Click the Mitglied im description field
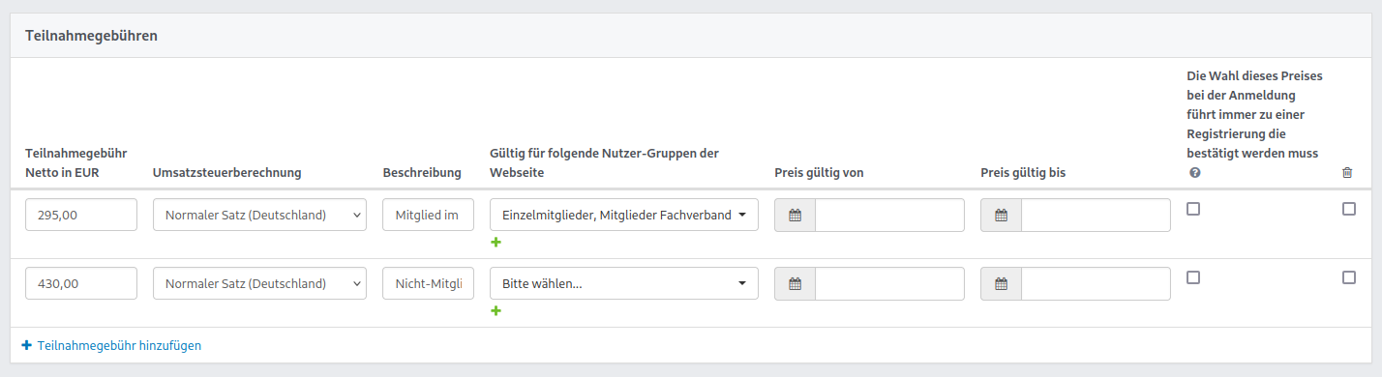 (x=429, y=215)
